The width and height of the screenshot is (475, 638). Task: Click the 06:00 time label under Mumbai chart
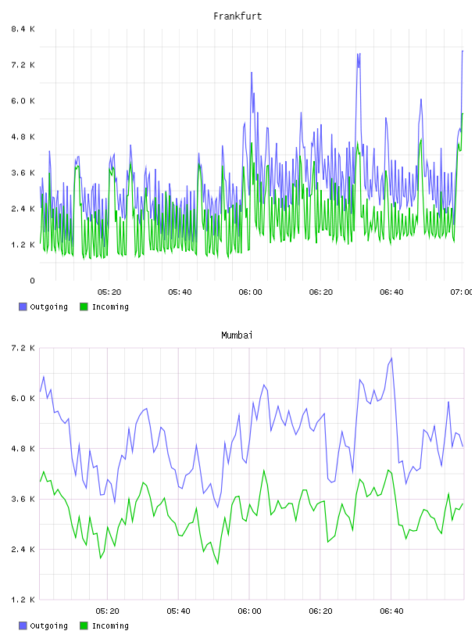tap(249, 611)
